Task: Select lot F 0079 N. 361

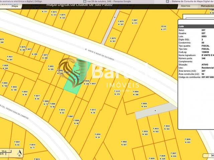Action: pos(113,40)
